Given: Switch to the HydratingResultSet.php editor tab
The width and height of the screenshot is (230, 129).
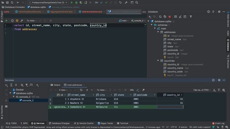Looking at the screenshot, I should pyautogui.click(x=29, y=12).
